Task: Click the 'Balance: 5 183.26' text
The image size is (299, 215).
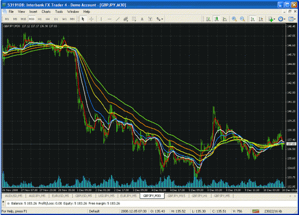Action: point(24,204)
